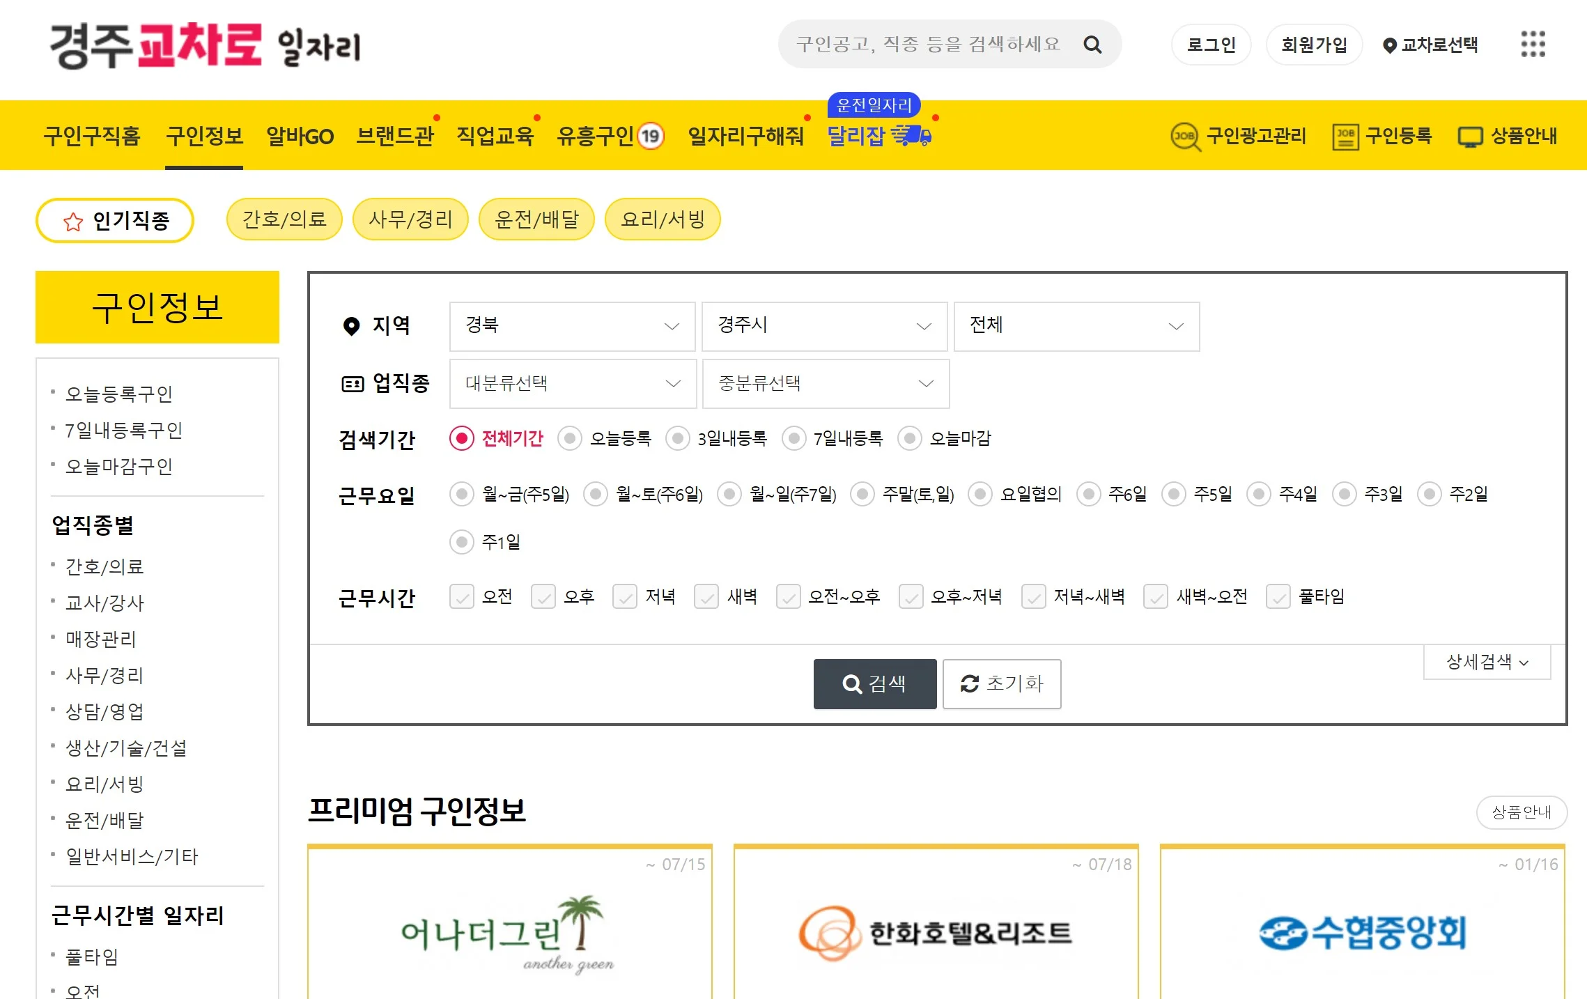Click the magnifier icon in search bar
The width and height of the screenshot is (1587, 999).
click(1092, 45)
